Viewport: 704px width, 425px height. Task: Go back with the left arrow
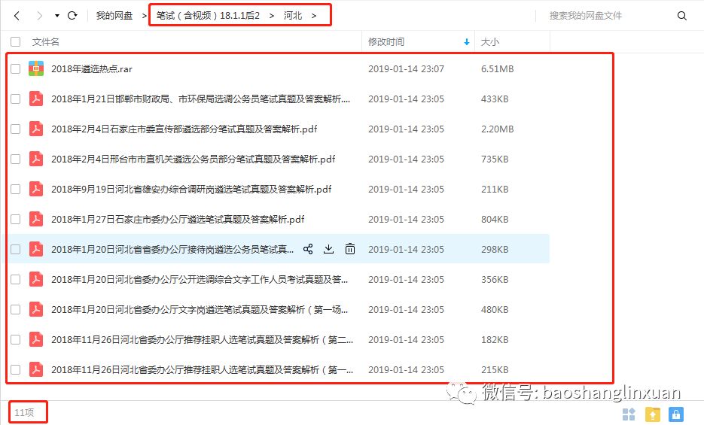pyautogui.click(x=17, y=16)
